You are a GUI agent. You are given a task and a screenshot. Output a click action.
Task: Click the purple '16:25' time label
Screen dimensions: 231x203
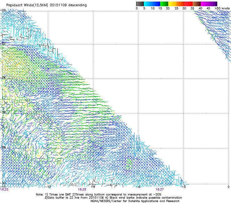tap(4, 190)
